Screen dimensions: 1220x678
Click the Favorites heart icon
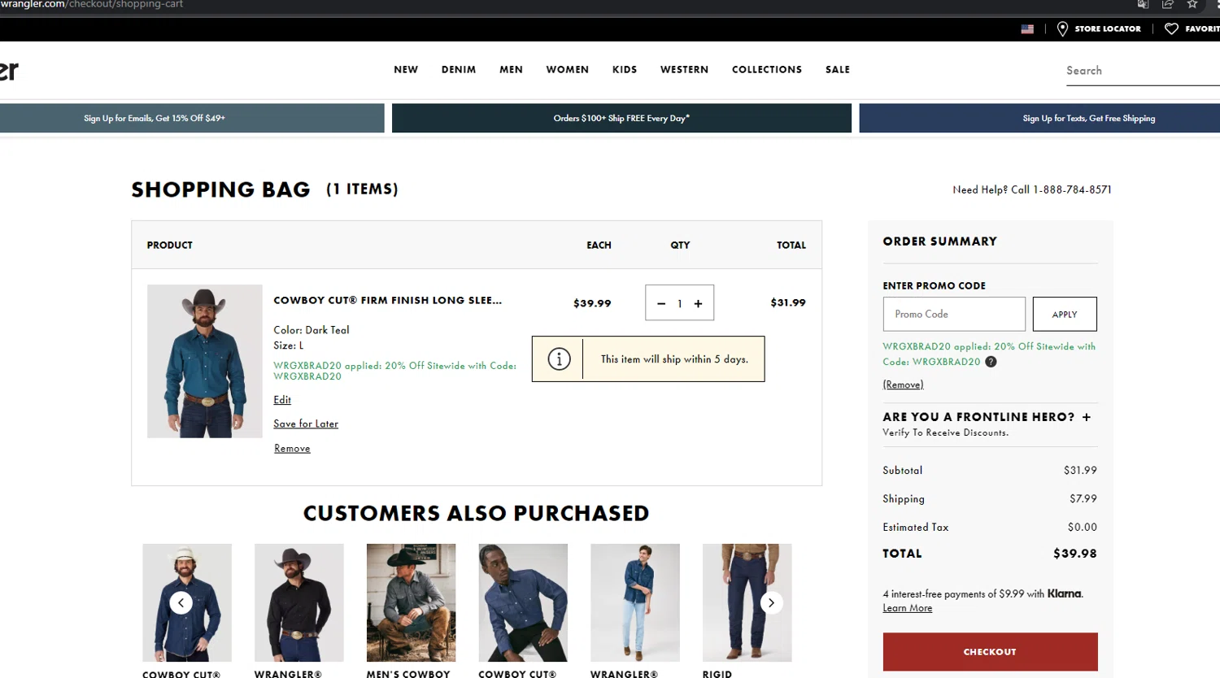click(1171, 29)
